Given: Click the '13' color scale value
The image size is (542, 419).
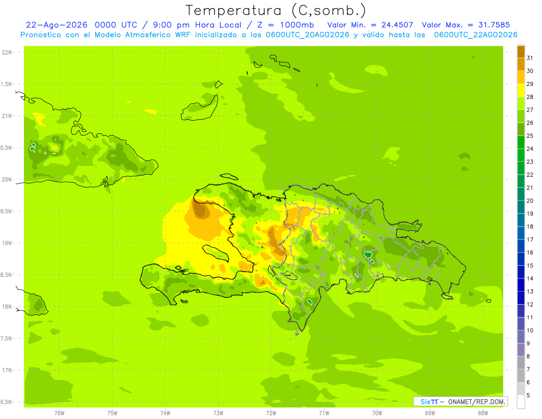Looking at the screenshot, I should (530, 292).
